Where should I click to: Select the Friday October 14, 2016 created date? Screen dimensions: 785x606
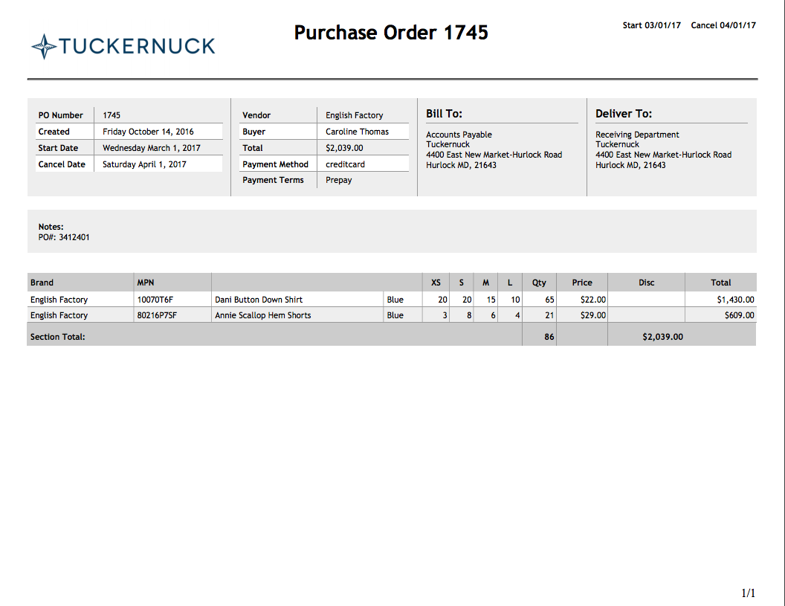click(148, 132)
